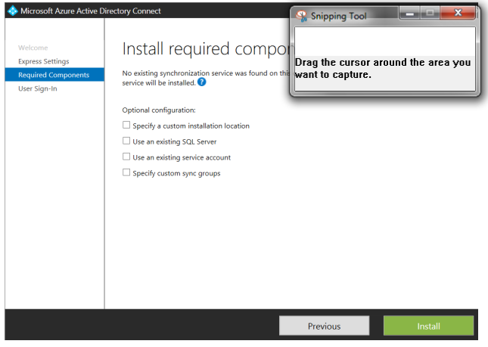
Task: Open the User Sign-In step
Action: coord(38,88)
